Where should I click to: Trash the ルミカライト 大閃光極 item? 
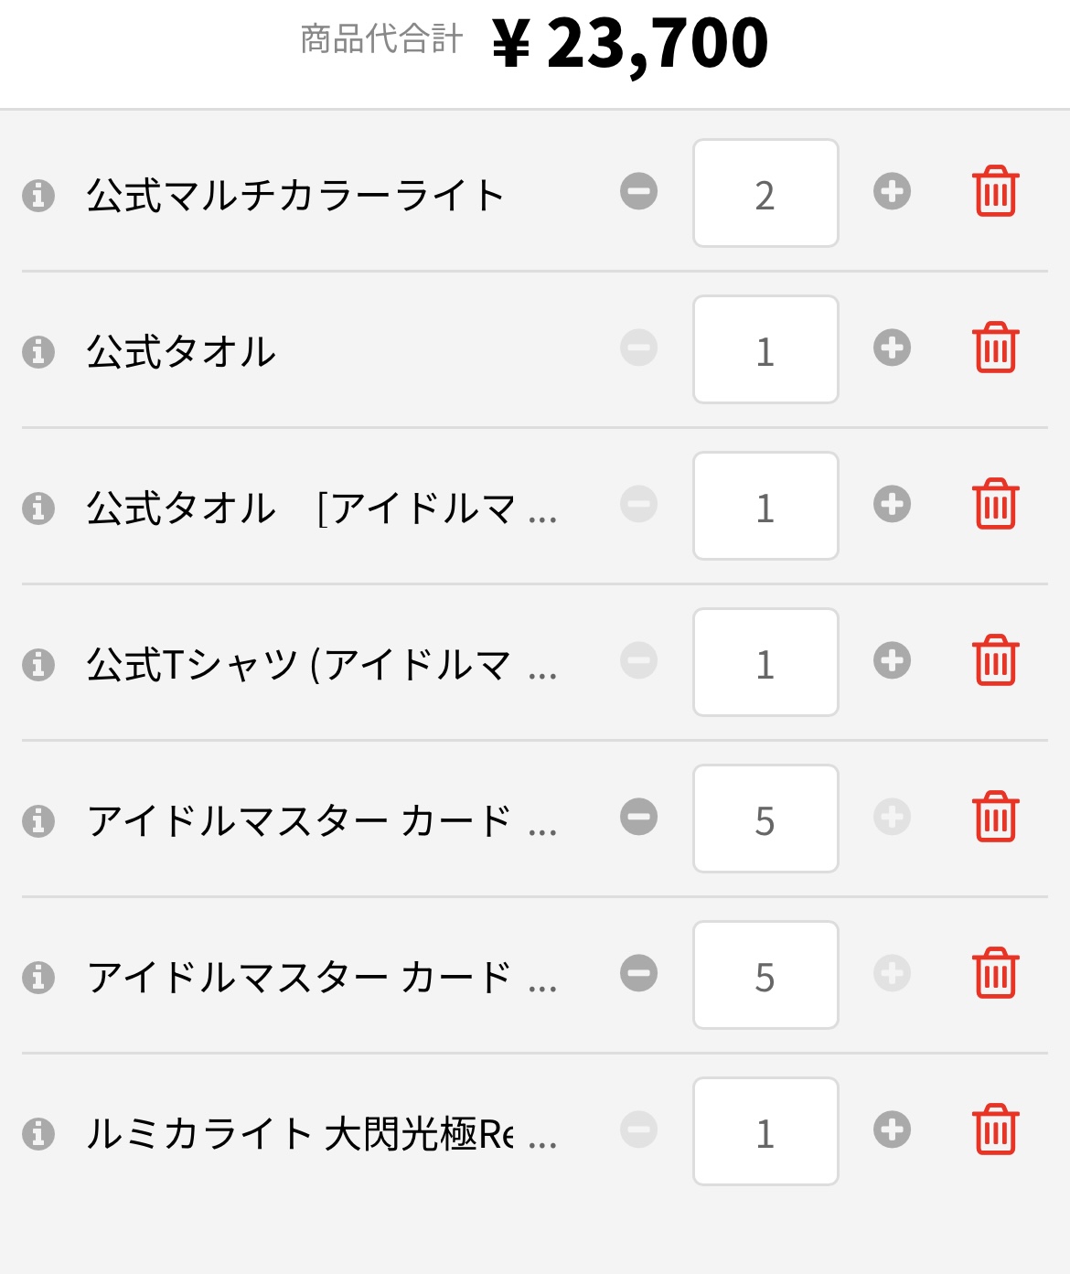pos(995,1130)
